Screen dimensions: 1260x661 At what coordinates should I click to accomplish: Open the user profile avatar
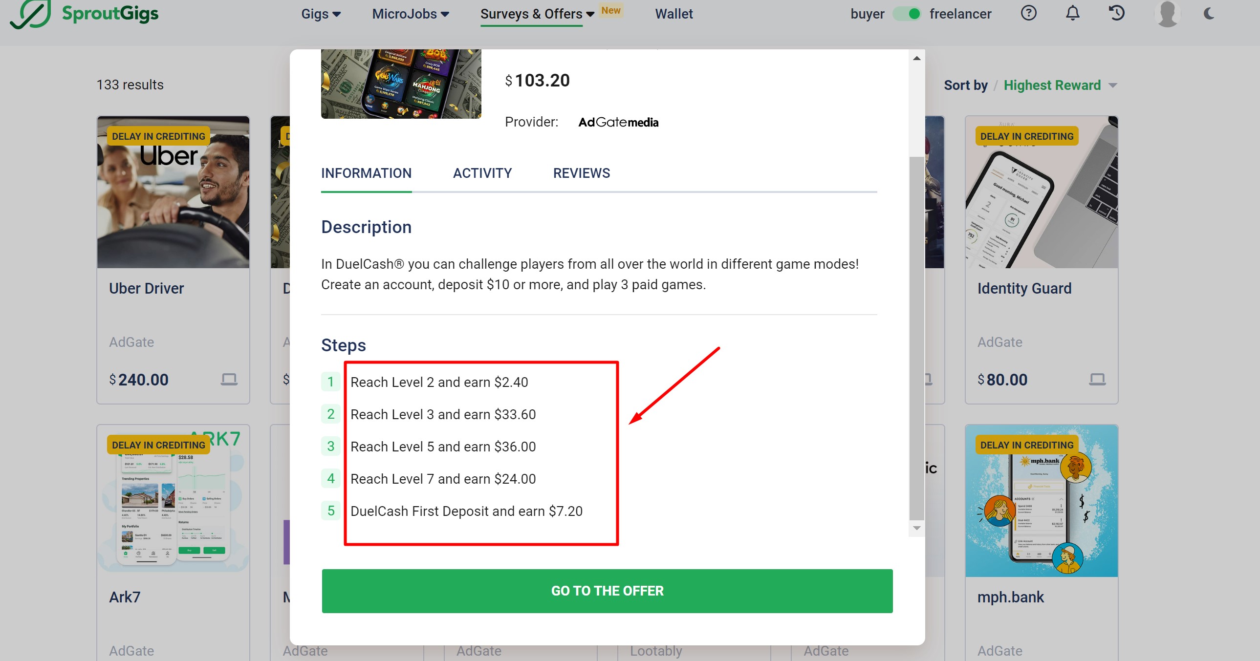[1167, 13]
